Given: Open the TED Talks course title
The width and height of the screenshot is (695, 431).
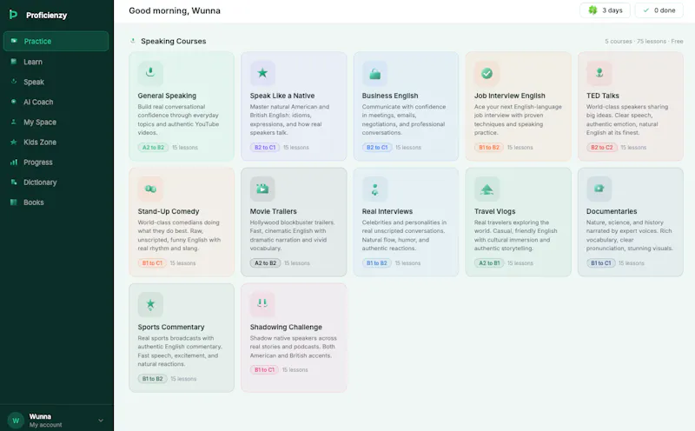Looking at the screenshot, I should (602, 96).
